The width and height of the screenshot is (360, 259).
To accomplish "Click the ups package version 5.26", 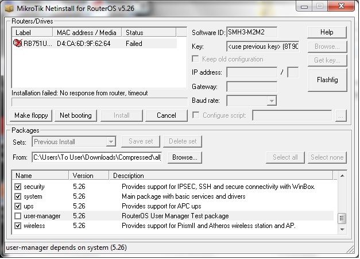I will (x=79, y=206).
